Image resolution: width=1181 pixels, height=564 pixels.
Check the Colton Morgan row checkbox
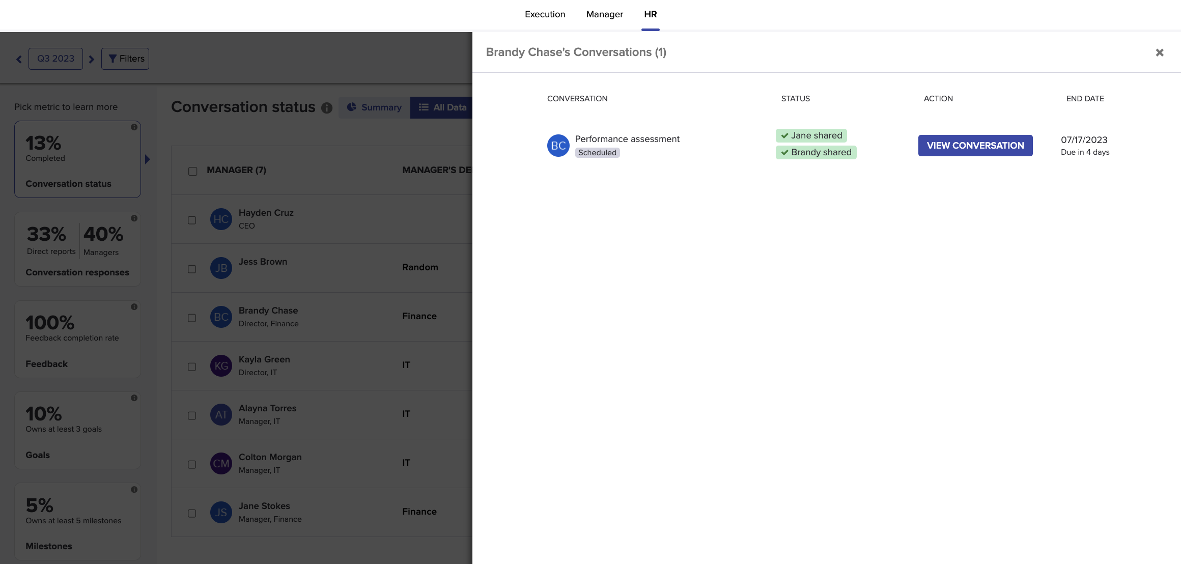coord(192,465)
